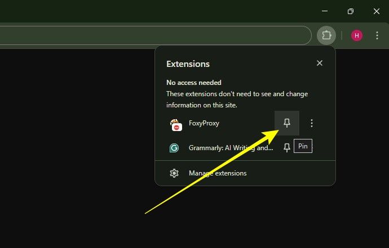Click the FoxyProxy extension icon

pyautogui.click(x=176, y=124)
